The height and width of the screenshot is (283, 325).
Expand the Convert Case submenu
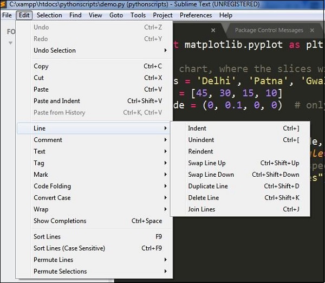coord(94,198)
